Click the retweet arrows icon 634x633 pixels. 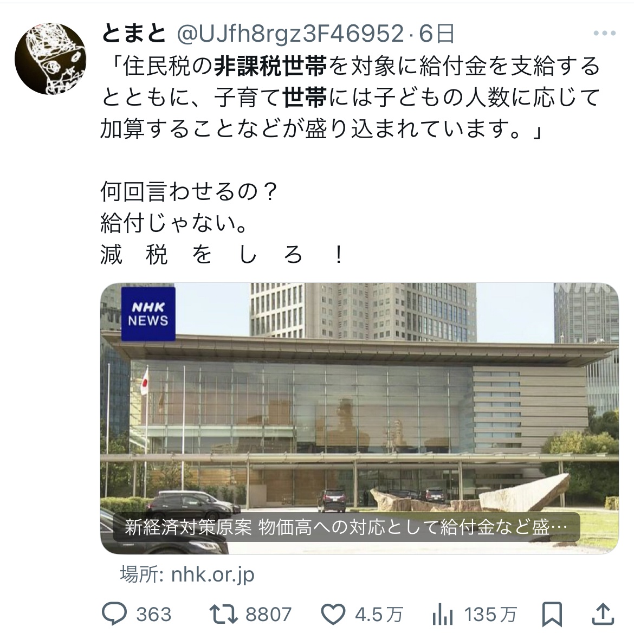224,614
